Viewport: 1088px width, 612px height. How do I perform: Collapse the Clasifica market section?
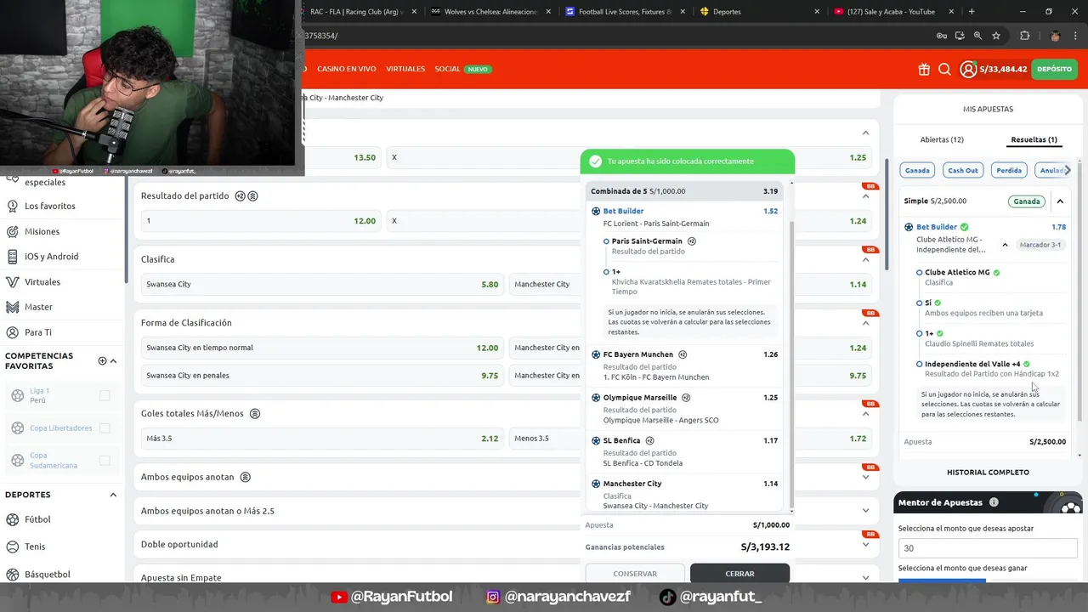tap(865, 259)
